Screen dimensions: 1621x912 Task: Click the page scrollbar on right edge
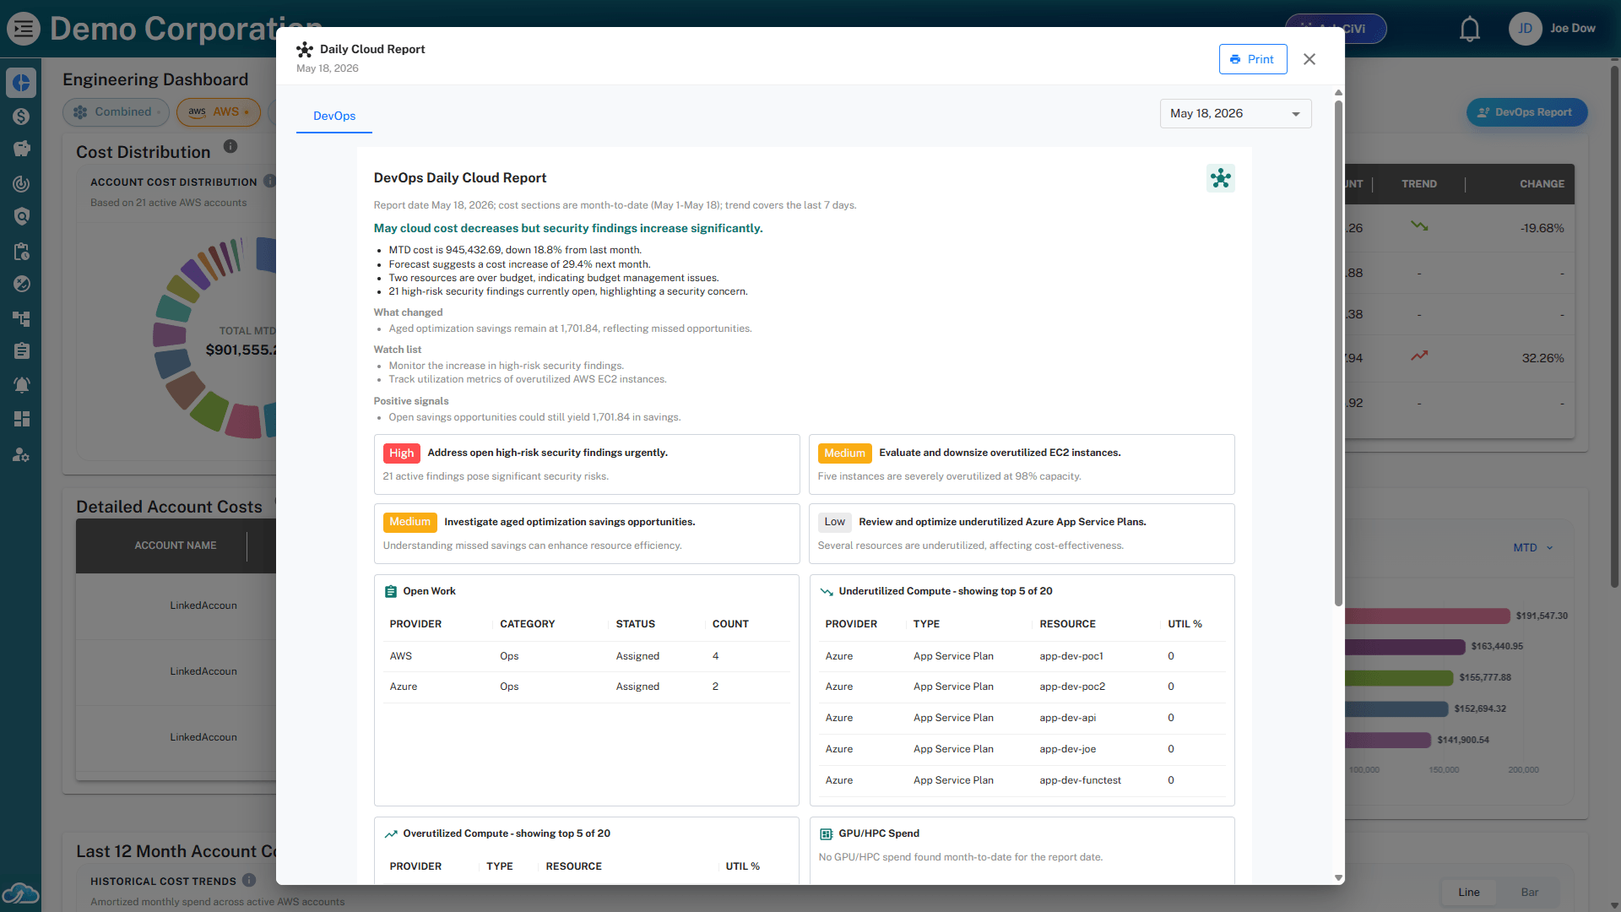pyautogui.click(x=1614, y=327)
